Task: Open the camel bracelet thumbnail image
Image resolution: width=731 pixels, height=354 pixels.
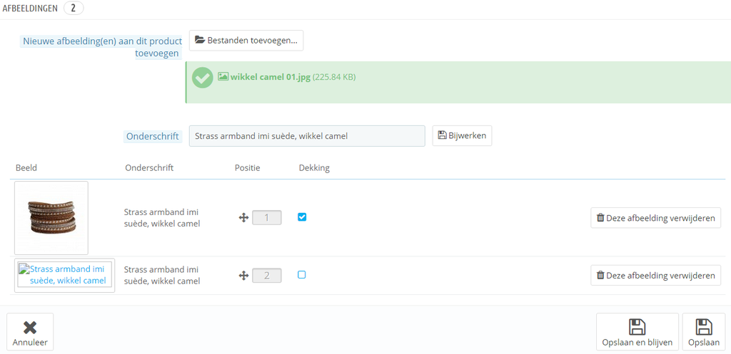Action: tap(51, 217)
